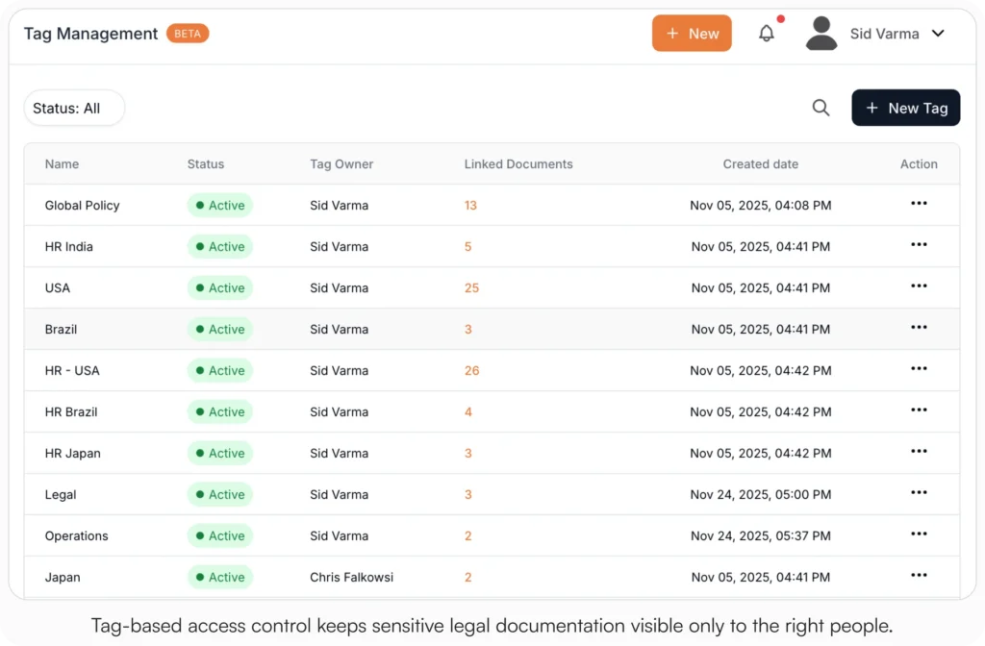
Task: Open actions menu for HR Japan
Action: [919, 452]
